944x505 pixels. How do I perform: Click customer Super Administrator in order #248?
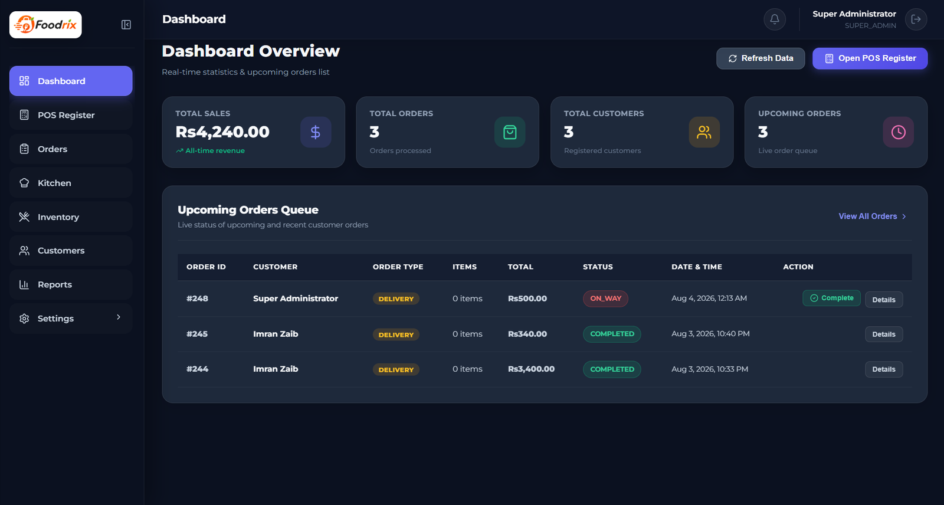(296, 299)
